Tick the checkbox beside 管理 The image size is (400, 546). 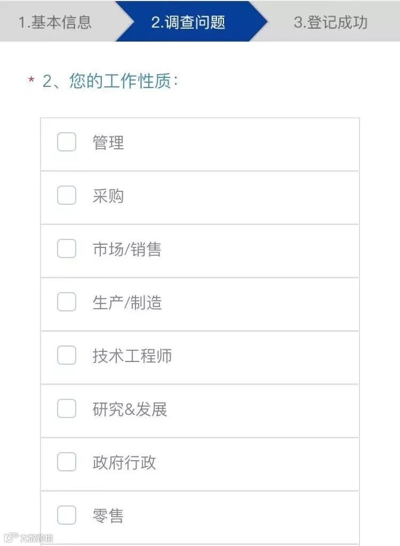[67, 142]
